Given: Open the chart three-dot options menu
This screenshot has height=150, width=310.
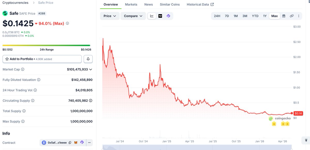Looking at the screenshot, I should point(299,16).
